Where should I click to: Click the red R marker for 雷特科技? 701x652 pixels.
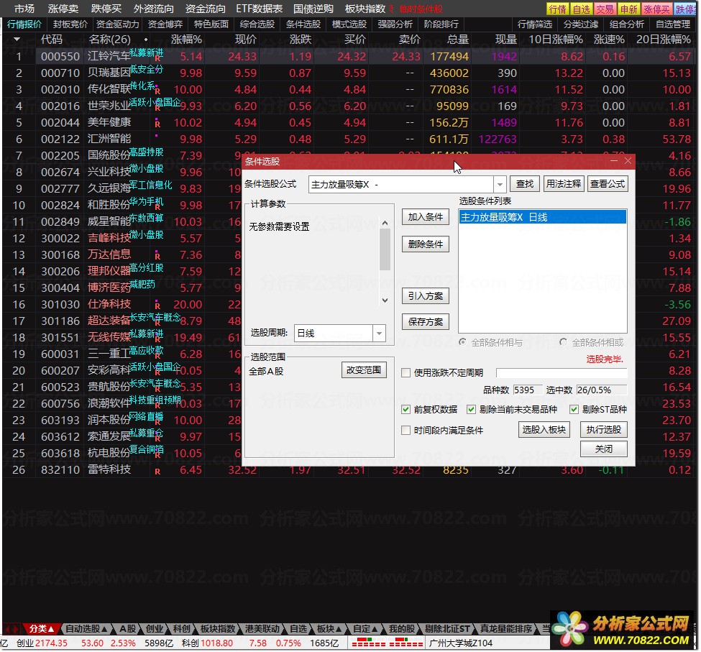pyautogui.click(x=157, y=471)
